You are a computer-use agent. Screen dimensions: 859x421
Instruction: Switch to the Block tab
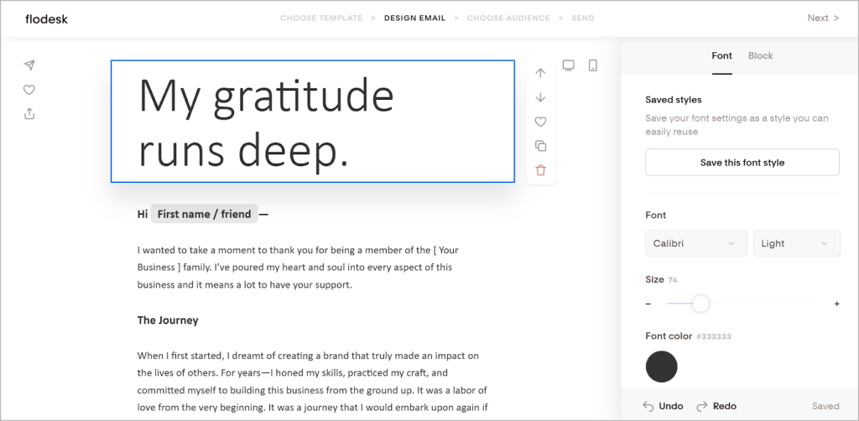(x=760, y=55)
